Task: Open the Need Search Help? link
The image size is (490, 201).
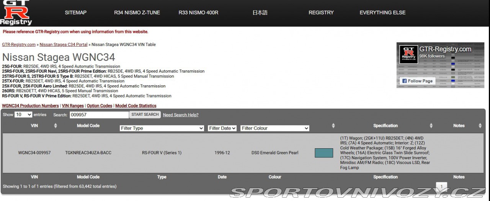Action: [181, 115]
